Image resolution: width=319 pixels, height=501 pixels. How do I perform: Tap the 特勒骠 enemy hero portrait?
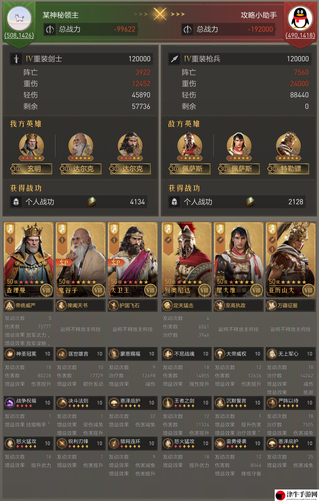288,145
